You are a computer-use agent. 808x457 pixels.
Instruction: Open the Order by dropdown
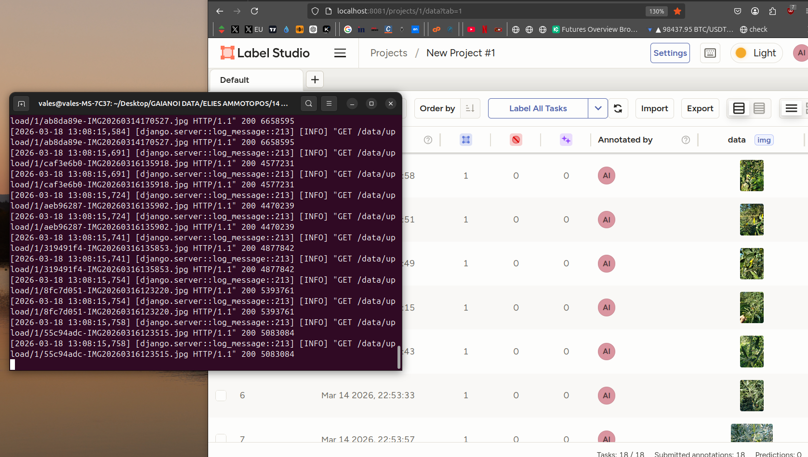(x=437, y=108)
